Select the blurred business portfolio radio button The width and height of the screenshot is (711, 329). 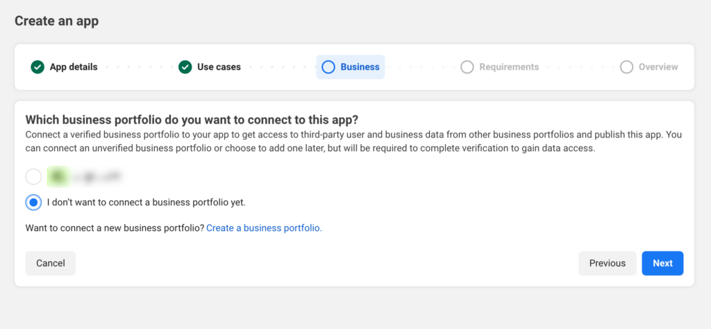coord(33,177)
